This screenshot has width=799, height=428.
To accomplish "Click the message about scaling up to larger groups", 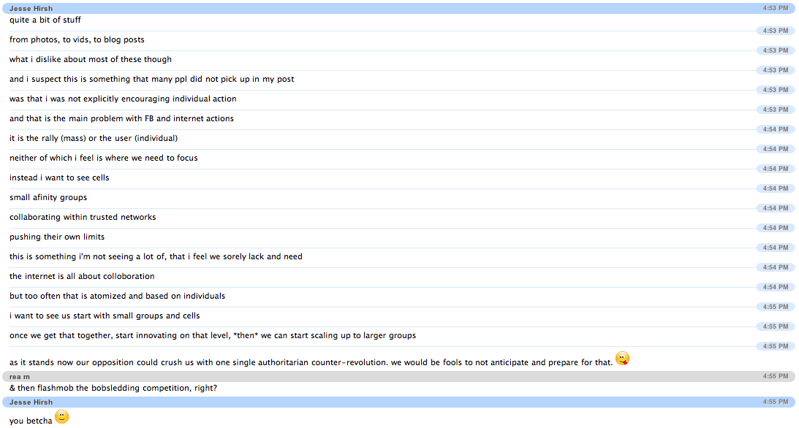I will tap(213, 335).
